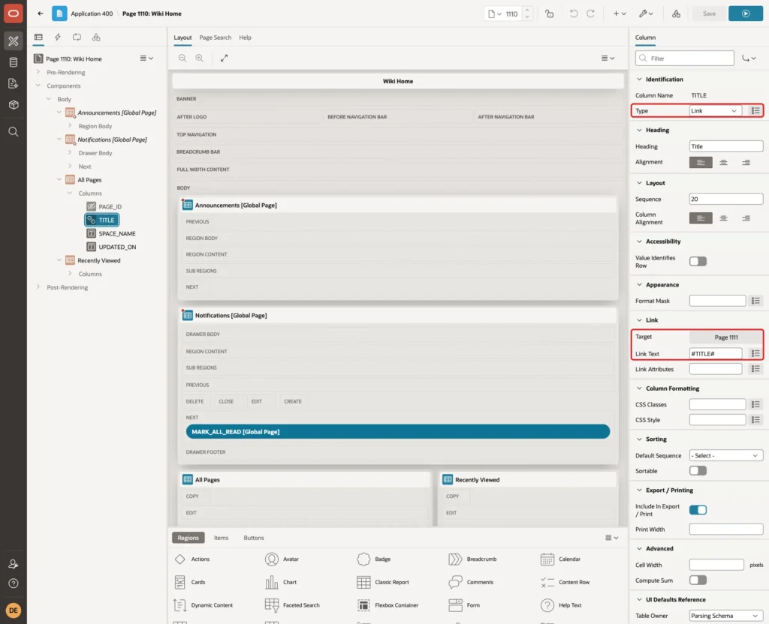Image resolution: width=769 pixels, height=624 pixels.
Task: Open the help question mark icon
Action: 14,583
